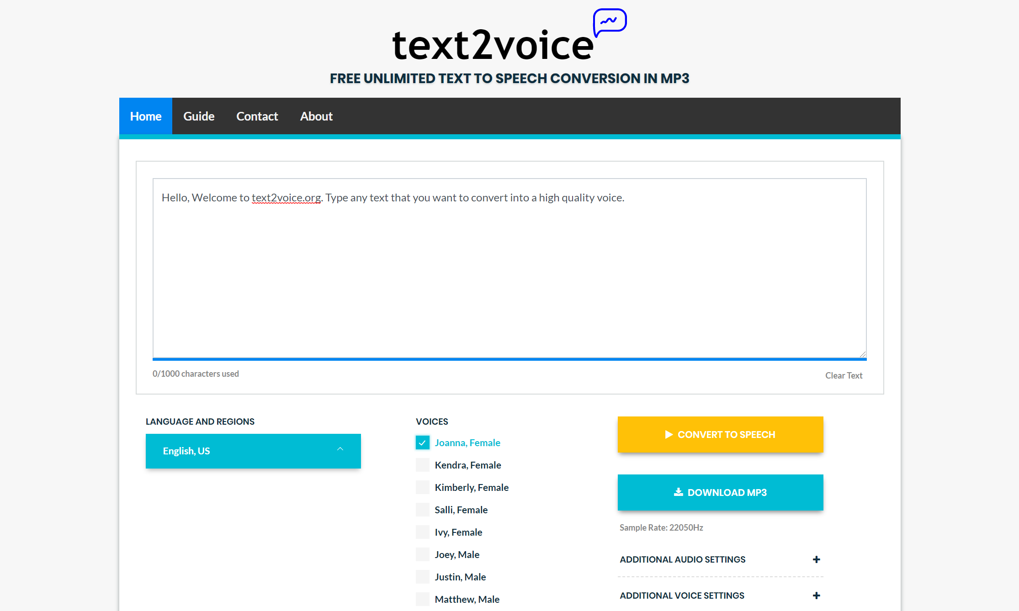Viewport: 1019px width, 611px height.
Task: Click the download icon on Download MP3
Action: (x=679, y=492)
